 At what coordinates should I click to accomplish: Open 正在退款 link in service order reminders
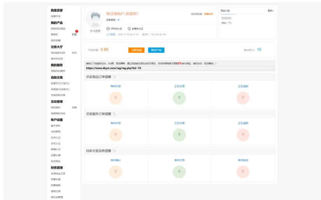tap(243, 123)
